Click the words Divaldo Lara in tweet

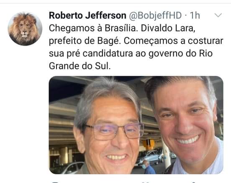click(168, 28)
